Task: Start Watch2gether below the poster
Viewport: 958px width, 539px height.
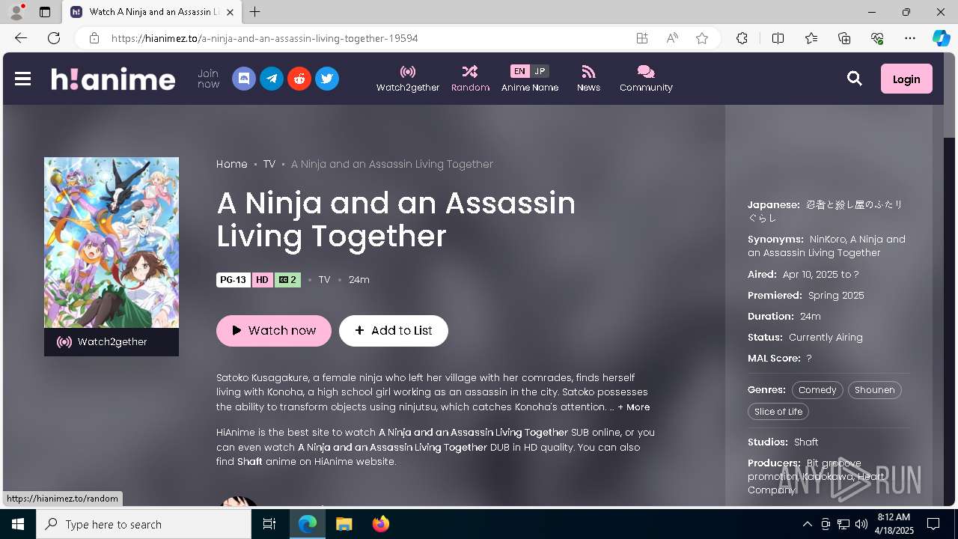Action: tap(112, 342)
